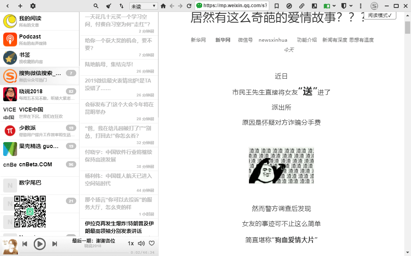
Task: Bookmark this article with bookmark icon
Action: pos(276,6)
